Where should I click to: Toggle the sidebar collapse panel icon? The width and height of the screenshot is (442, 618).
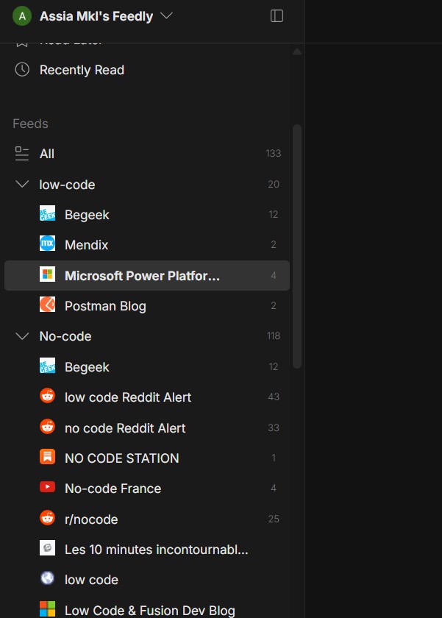[277, 16]
